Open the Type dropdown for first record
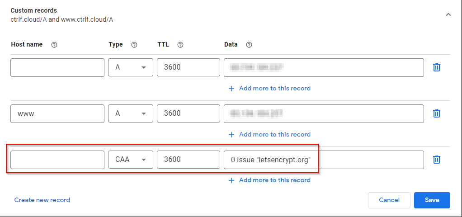This screenshot has width=462, height=217. click(131, 67)
